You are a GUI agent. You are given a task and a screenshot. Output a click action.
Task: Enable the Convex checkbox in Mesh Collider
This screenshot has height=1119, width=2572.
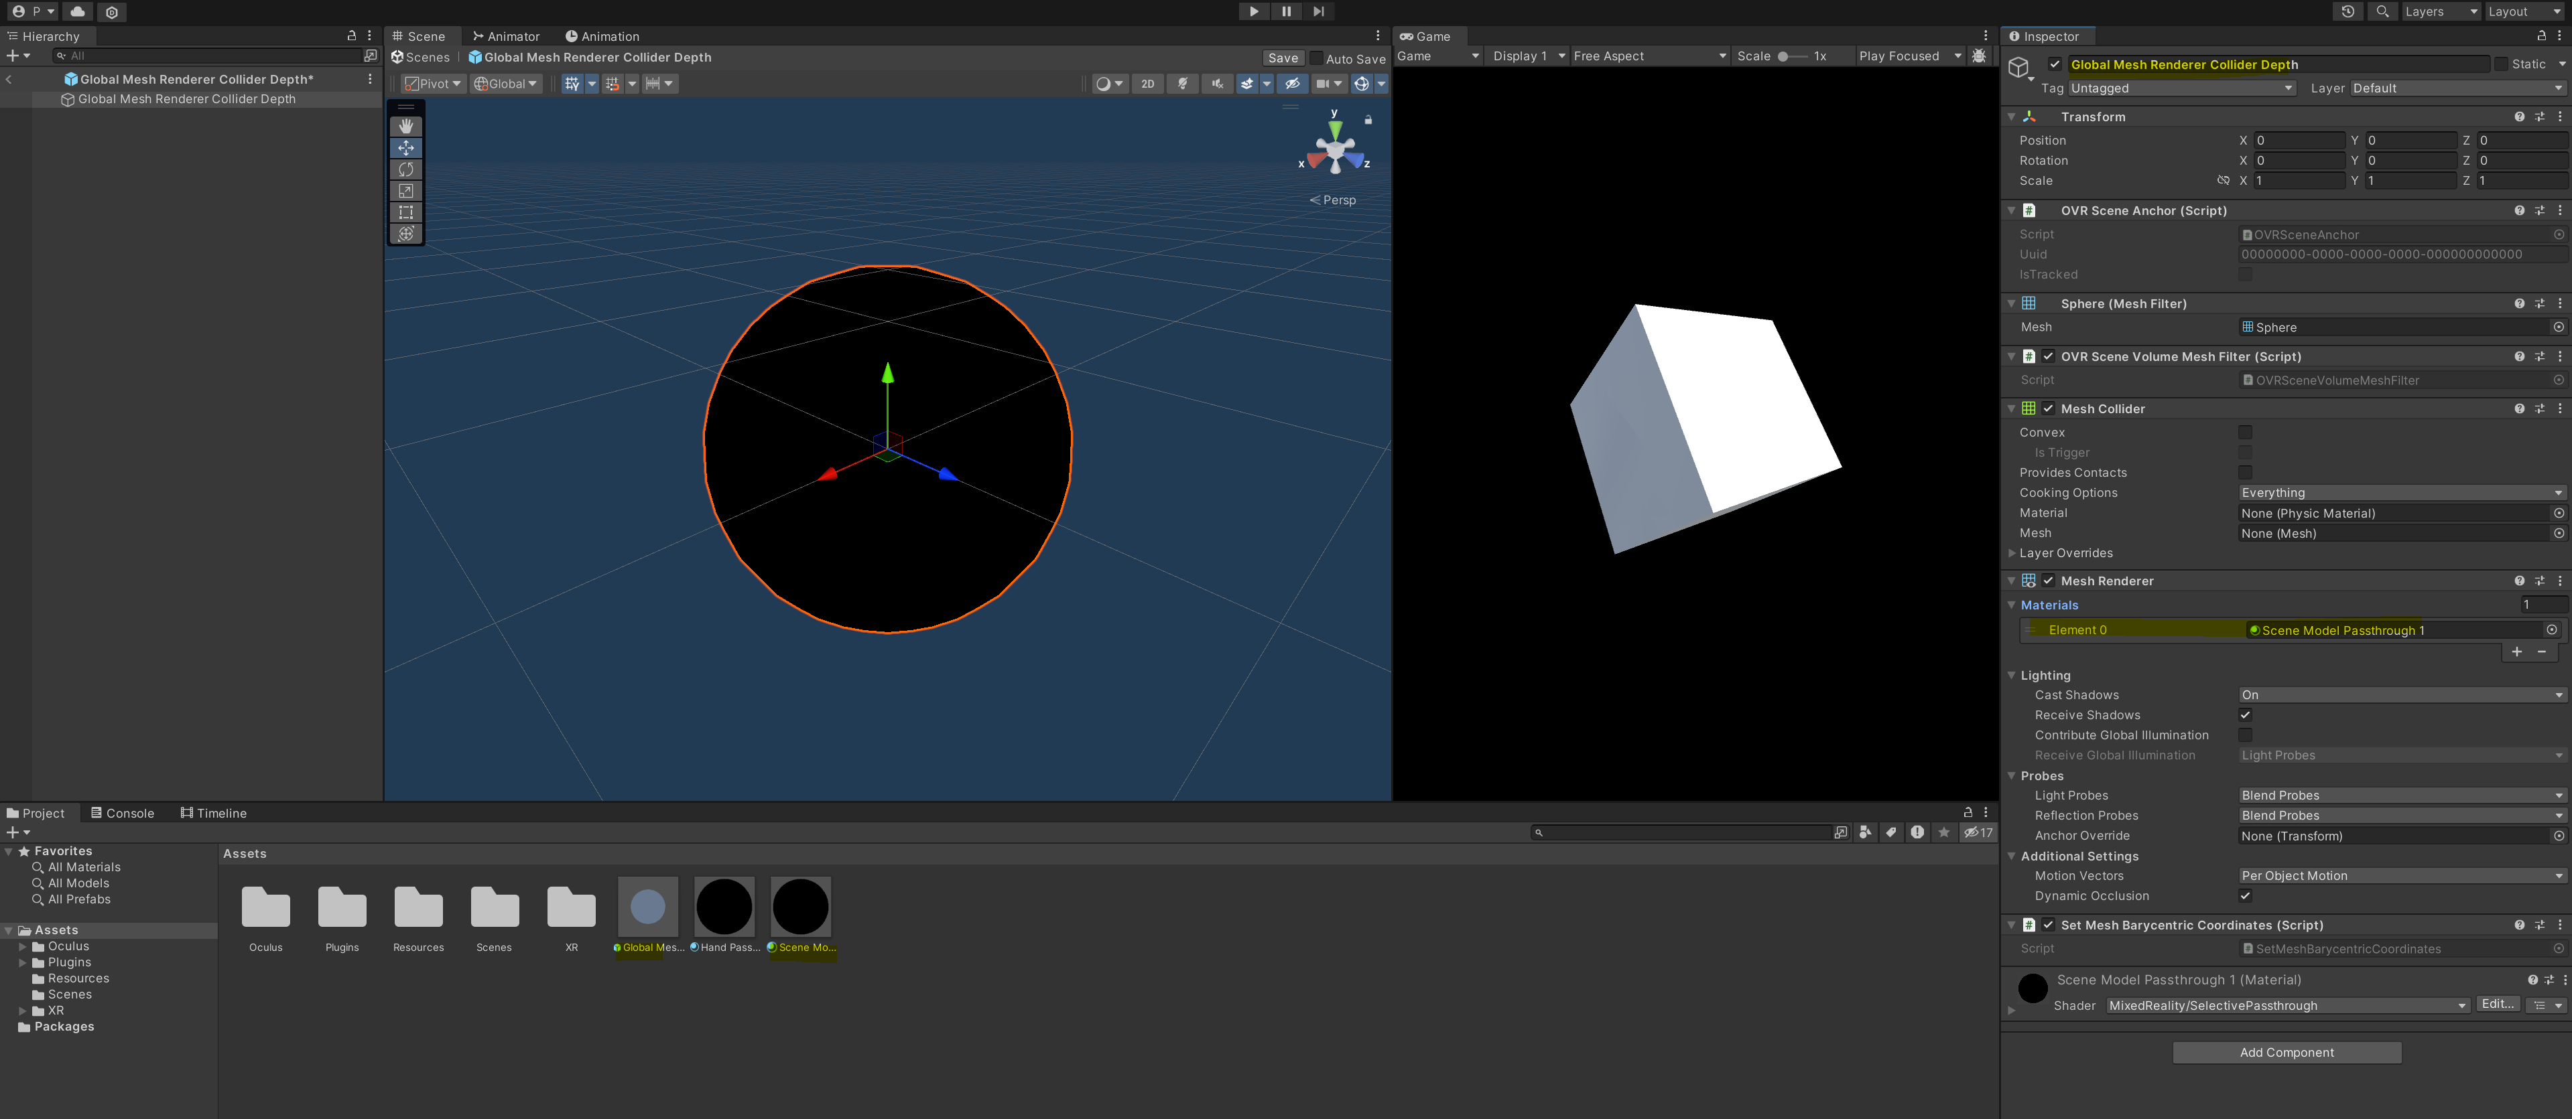pos(2244,432)
